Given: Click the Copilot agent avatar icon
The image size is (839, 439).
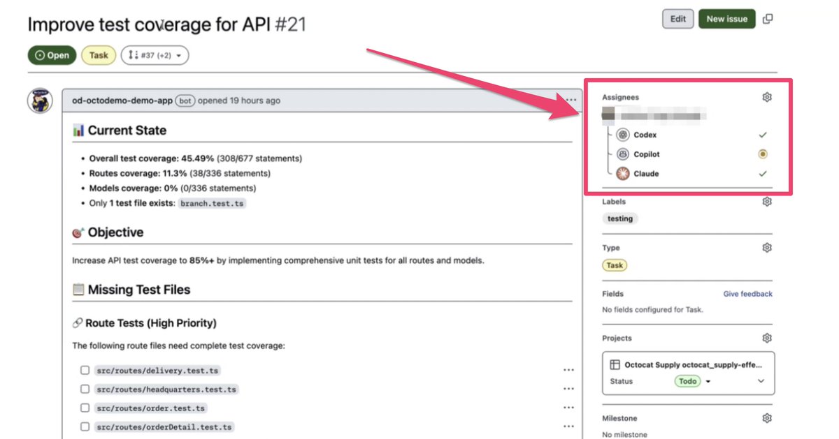Looking at the screenshot, I should (622, 154).
